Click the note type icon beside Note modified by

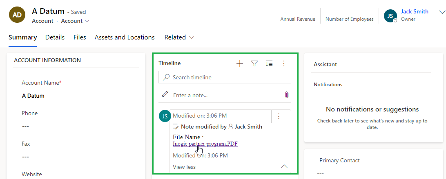click(176, 127)
